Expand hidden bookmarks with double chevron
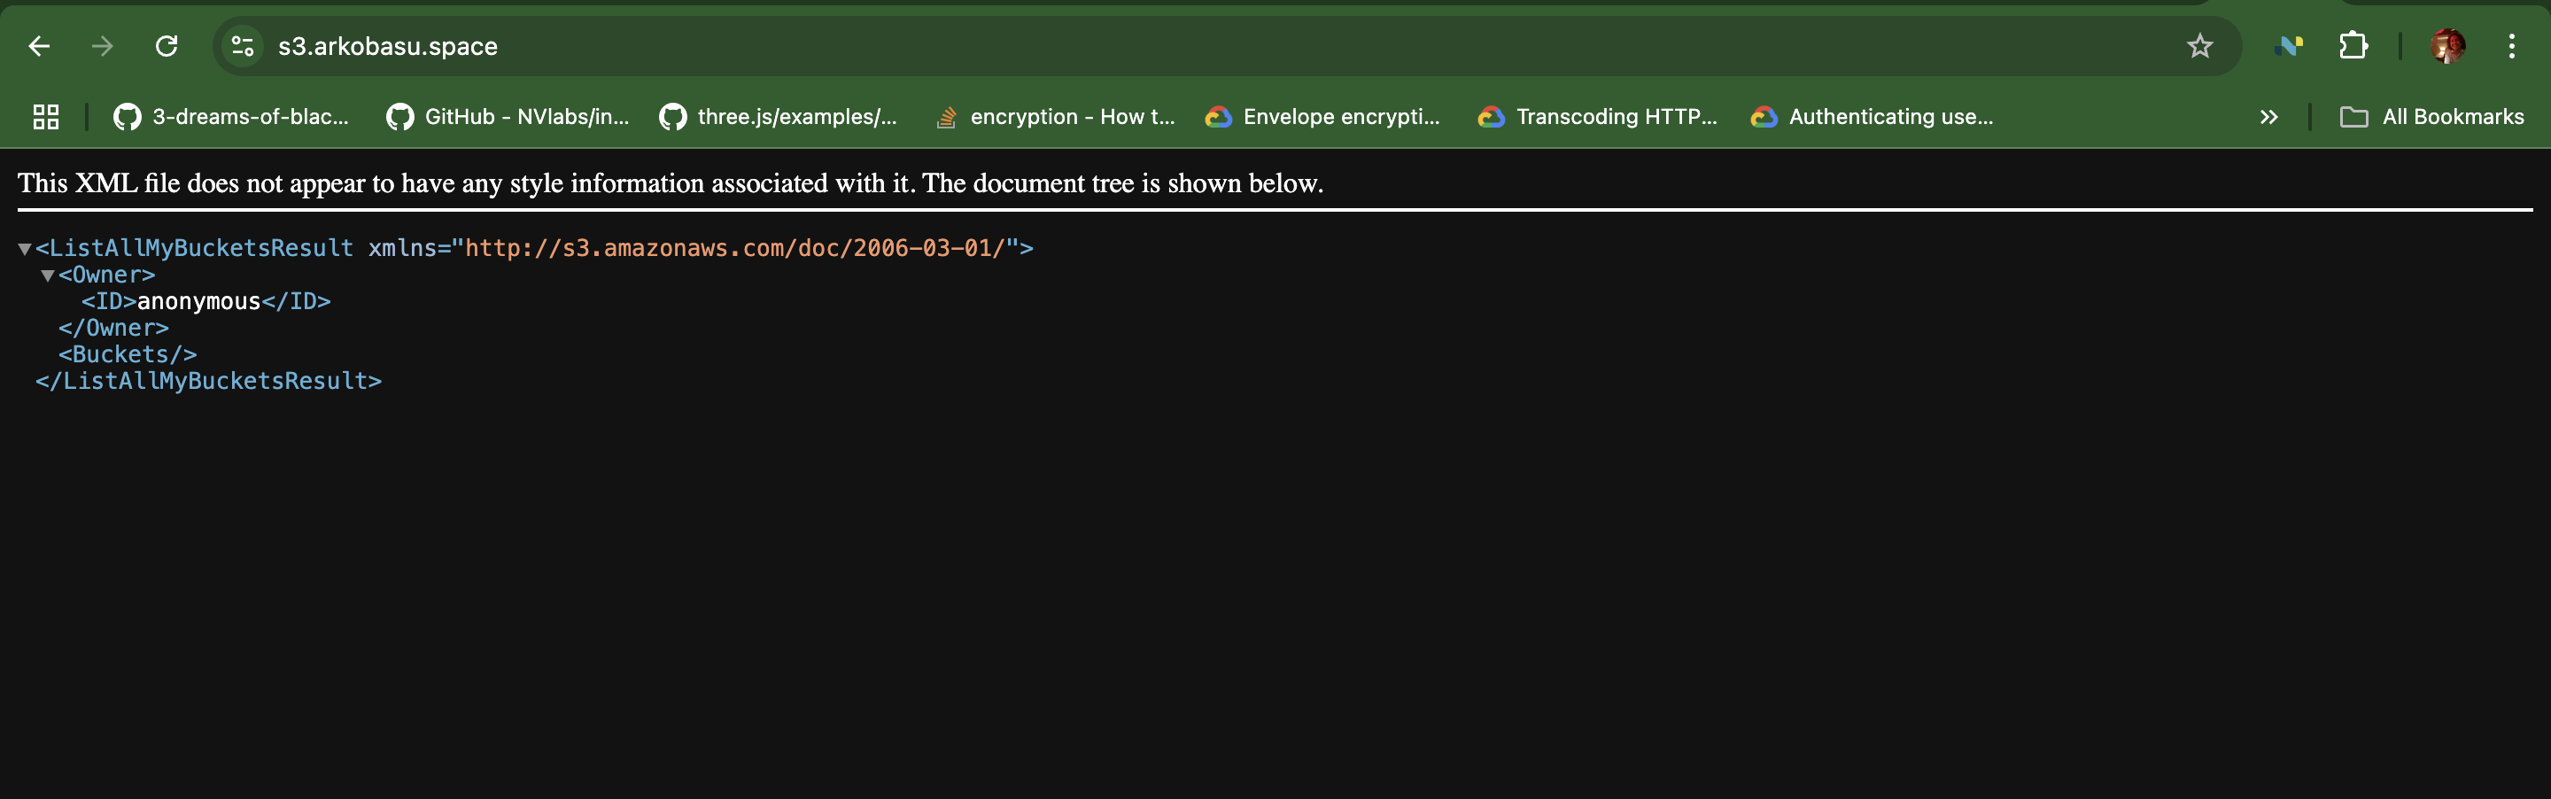The width and height of the screenshot is (2551, 799). 2268,116
